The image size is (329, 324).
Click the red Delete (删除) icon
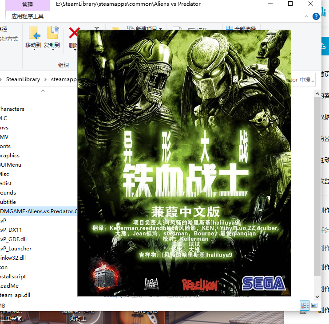73,33
